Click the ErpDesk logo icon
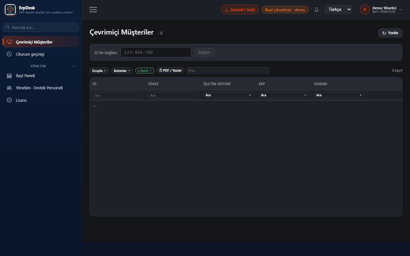This screenshot has height=256, width=410. pyautogui.click(x=10, y=10)
